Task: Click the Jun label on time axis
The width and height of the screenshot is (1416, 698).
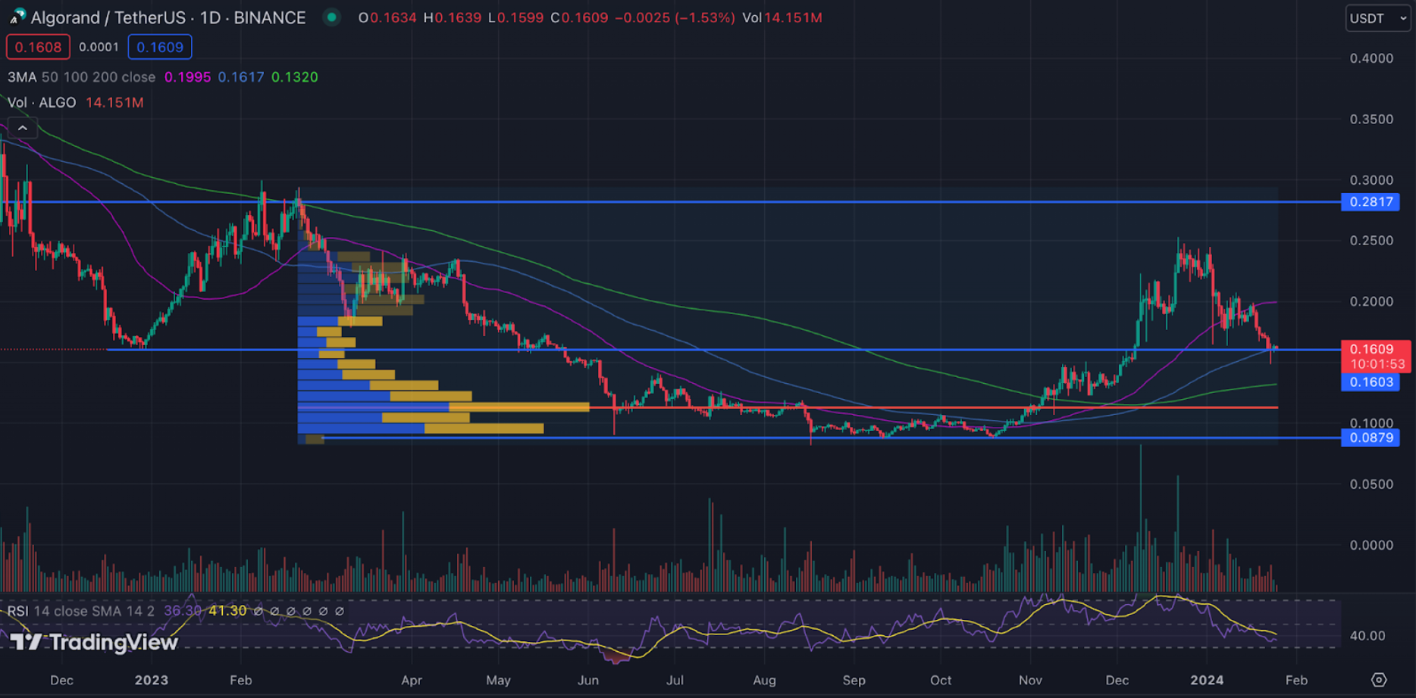Action: (588, 680)
